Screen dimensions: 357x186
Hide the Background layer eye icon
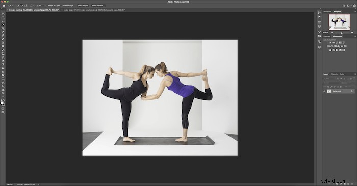(x=325, y=91)
